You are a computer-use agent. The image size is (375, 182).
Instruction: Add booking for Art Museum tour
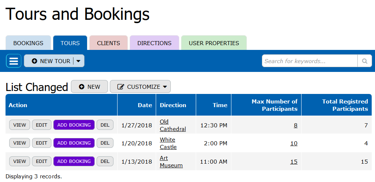74,161
